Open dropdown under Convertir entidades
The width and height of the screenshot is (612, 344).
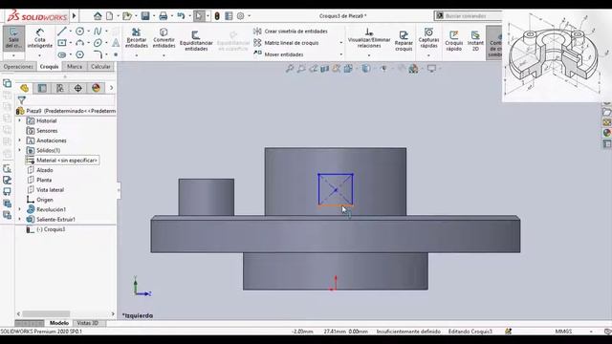click(164, 55)
